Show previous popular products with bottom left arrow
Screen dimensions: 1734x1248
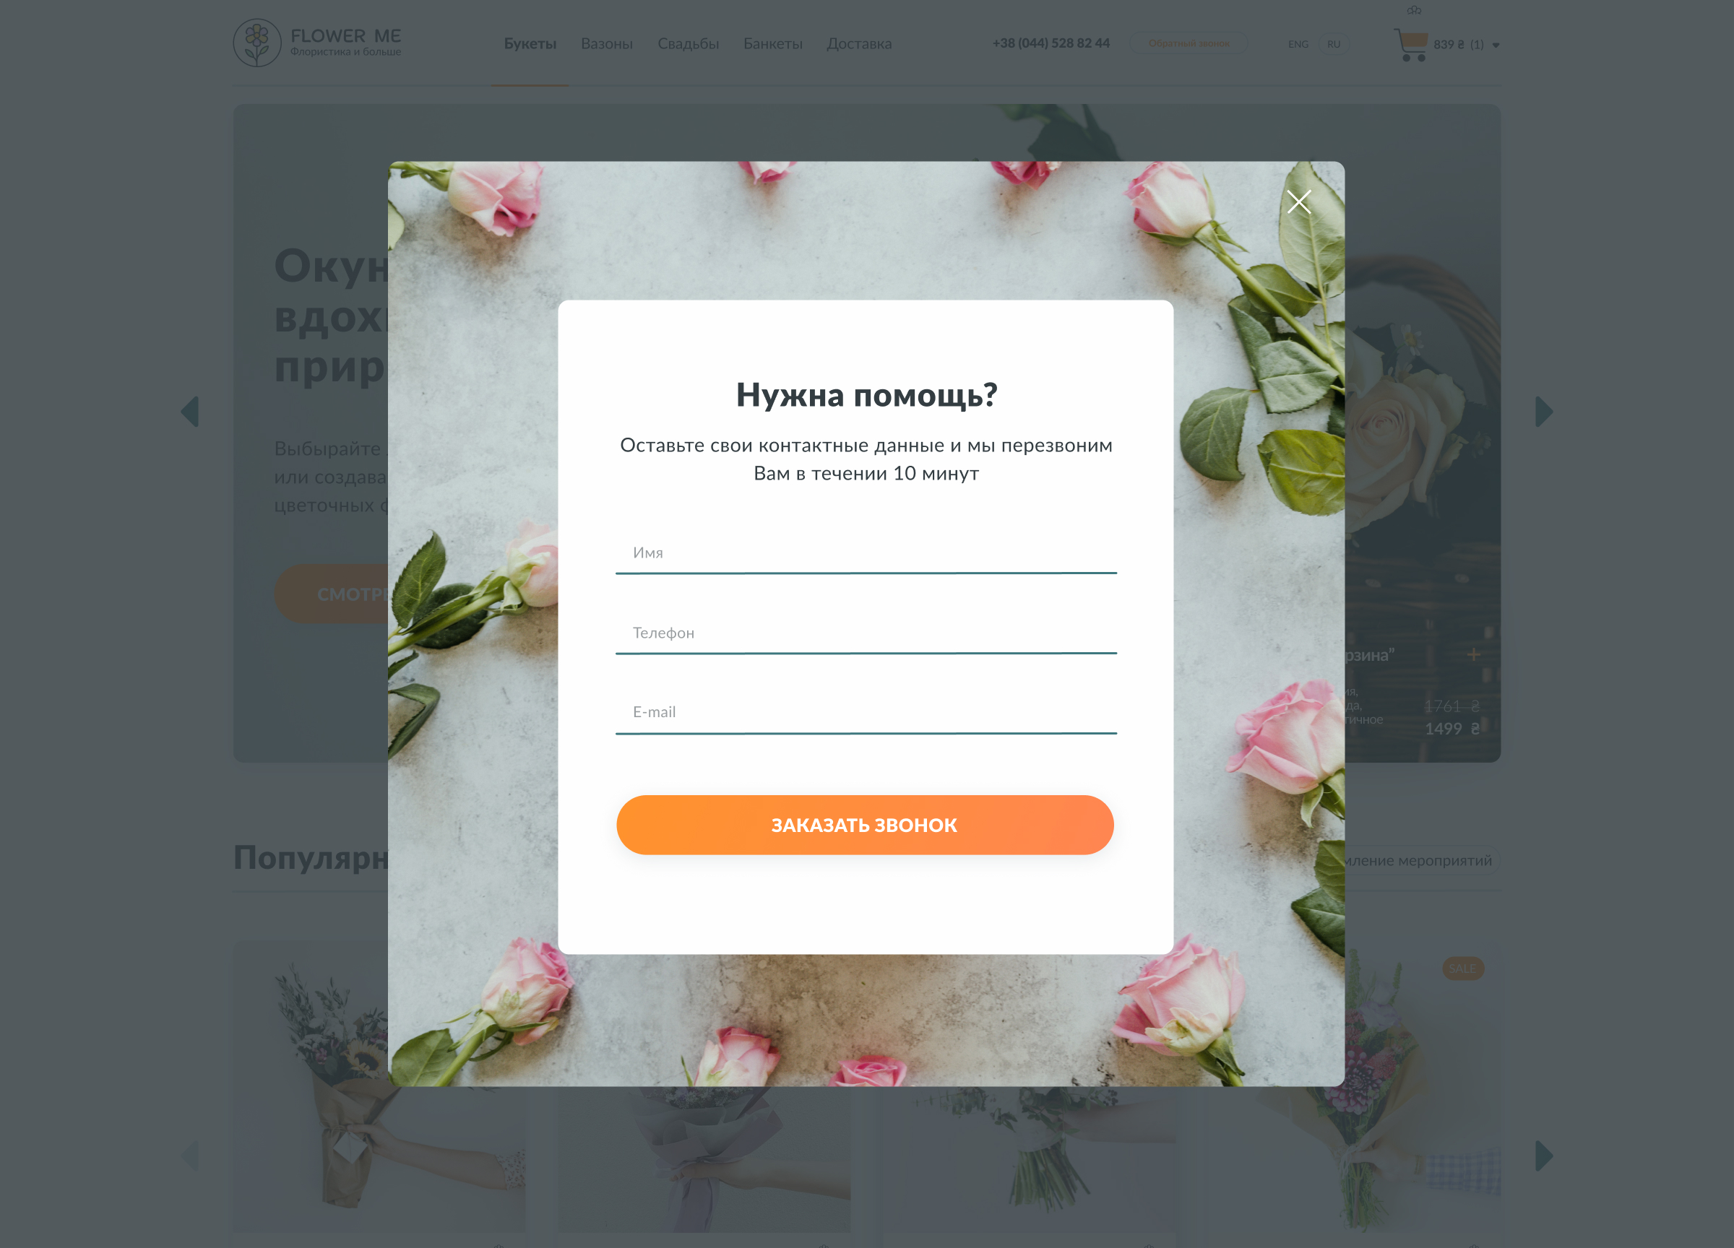coord(189,1156)
